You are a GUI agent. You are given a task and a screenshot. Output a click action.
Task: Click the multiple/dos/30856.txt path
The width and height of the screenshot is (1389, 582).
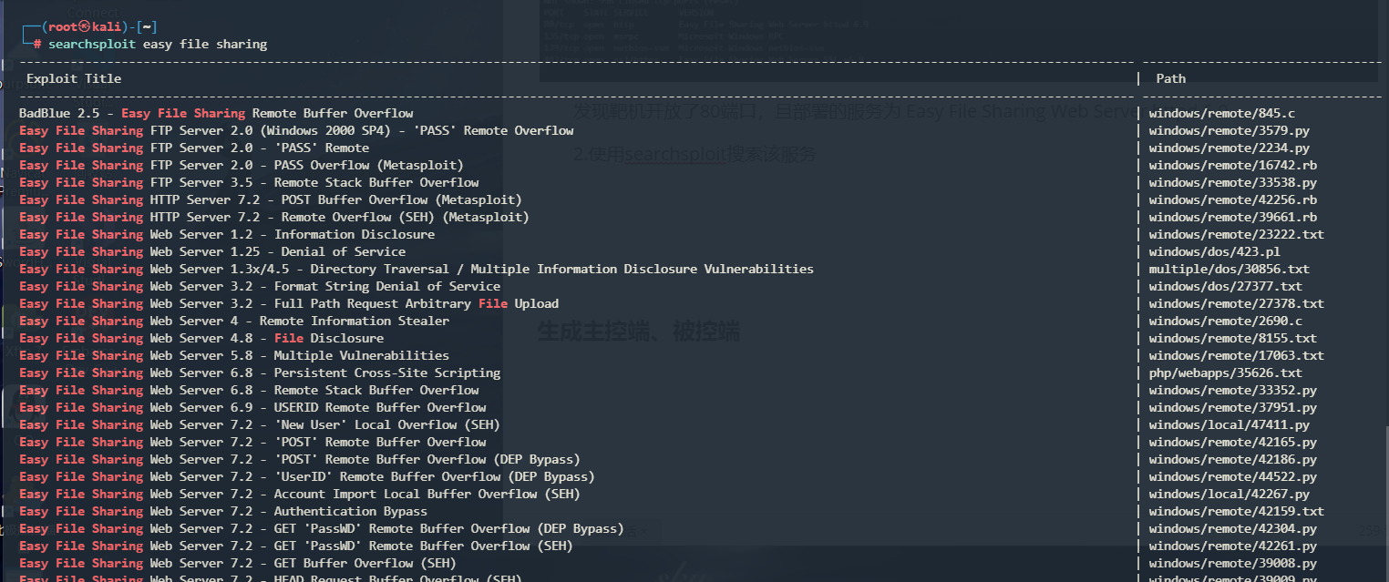1229,269
